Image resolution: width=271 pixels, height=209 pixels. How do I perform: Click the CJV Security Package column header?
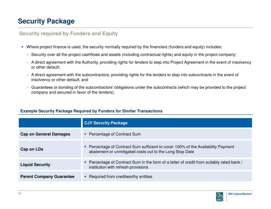click(x=167, y=123)
